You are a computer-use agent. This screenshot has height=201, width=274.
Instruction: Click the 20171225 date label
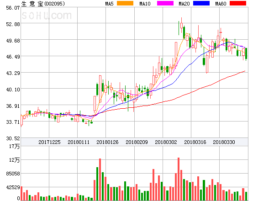coord(49,142)
